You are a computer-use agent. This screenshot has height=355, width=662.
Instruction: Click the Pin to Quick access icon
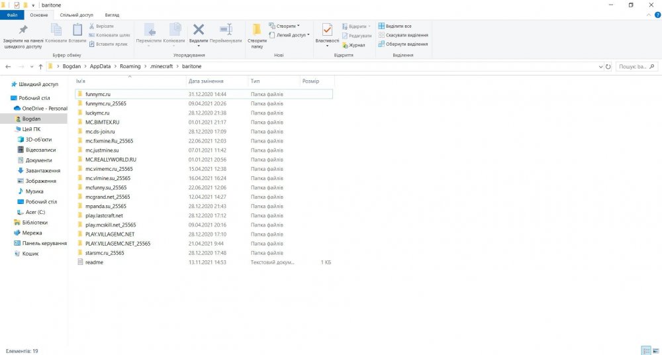tap(23, 30)
